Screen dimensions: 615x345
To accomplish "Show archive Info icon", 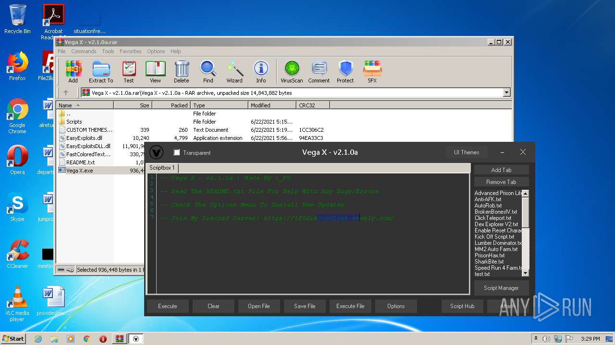I will pyautogui.click(x=261, y=71).
